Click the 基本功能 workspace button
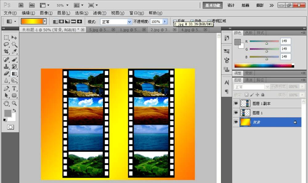The height and width of the screenshot is (183, 308). [x=213, y=5]
